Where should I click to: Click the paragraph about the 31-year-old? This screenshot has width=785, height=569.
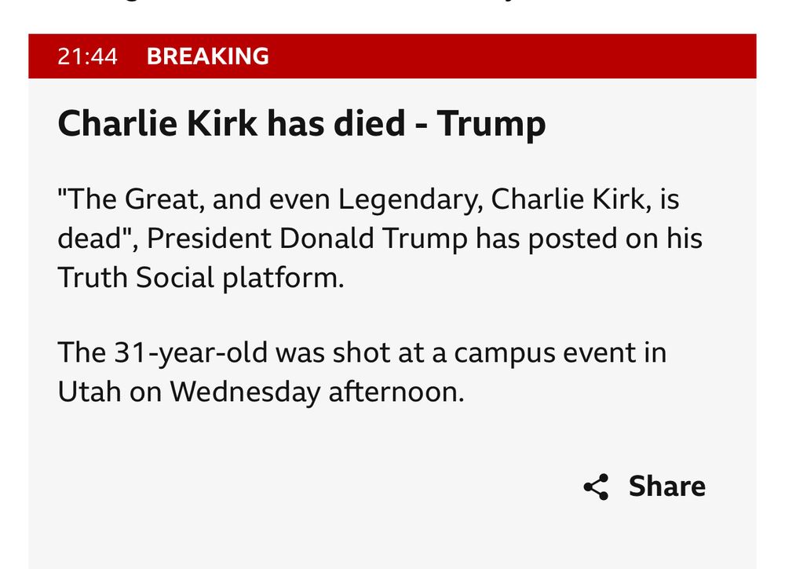(x=361, y=372)
